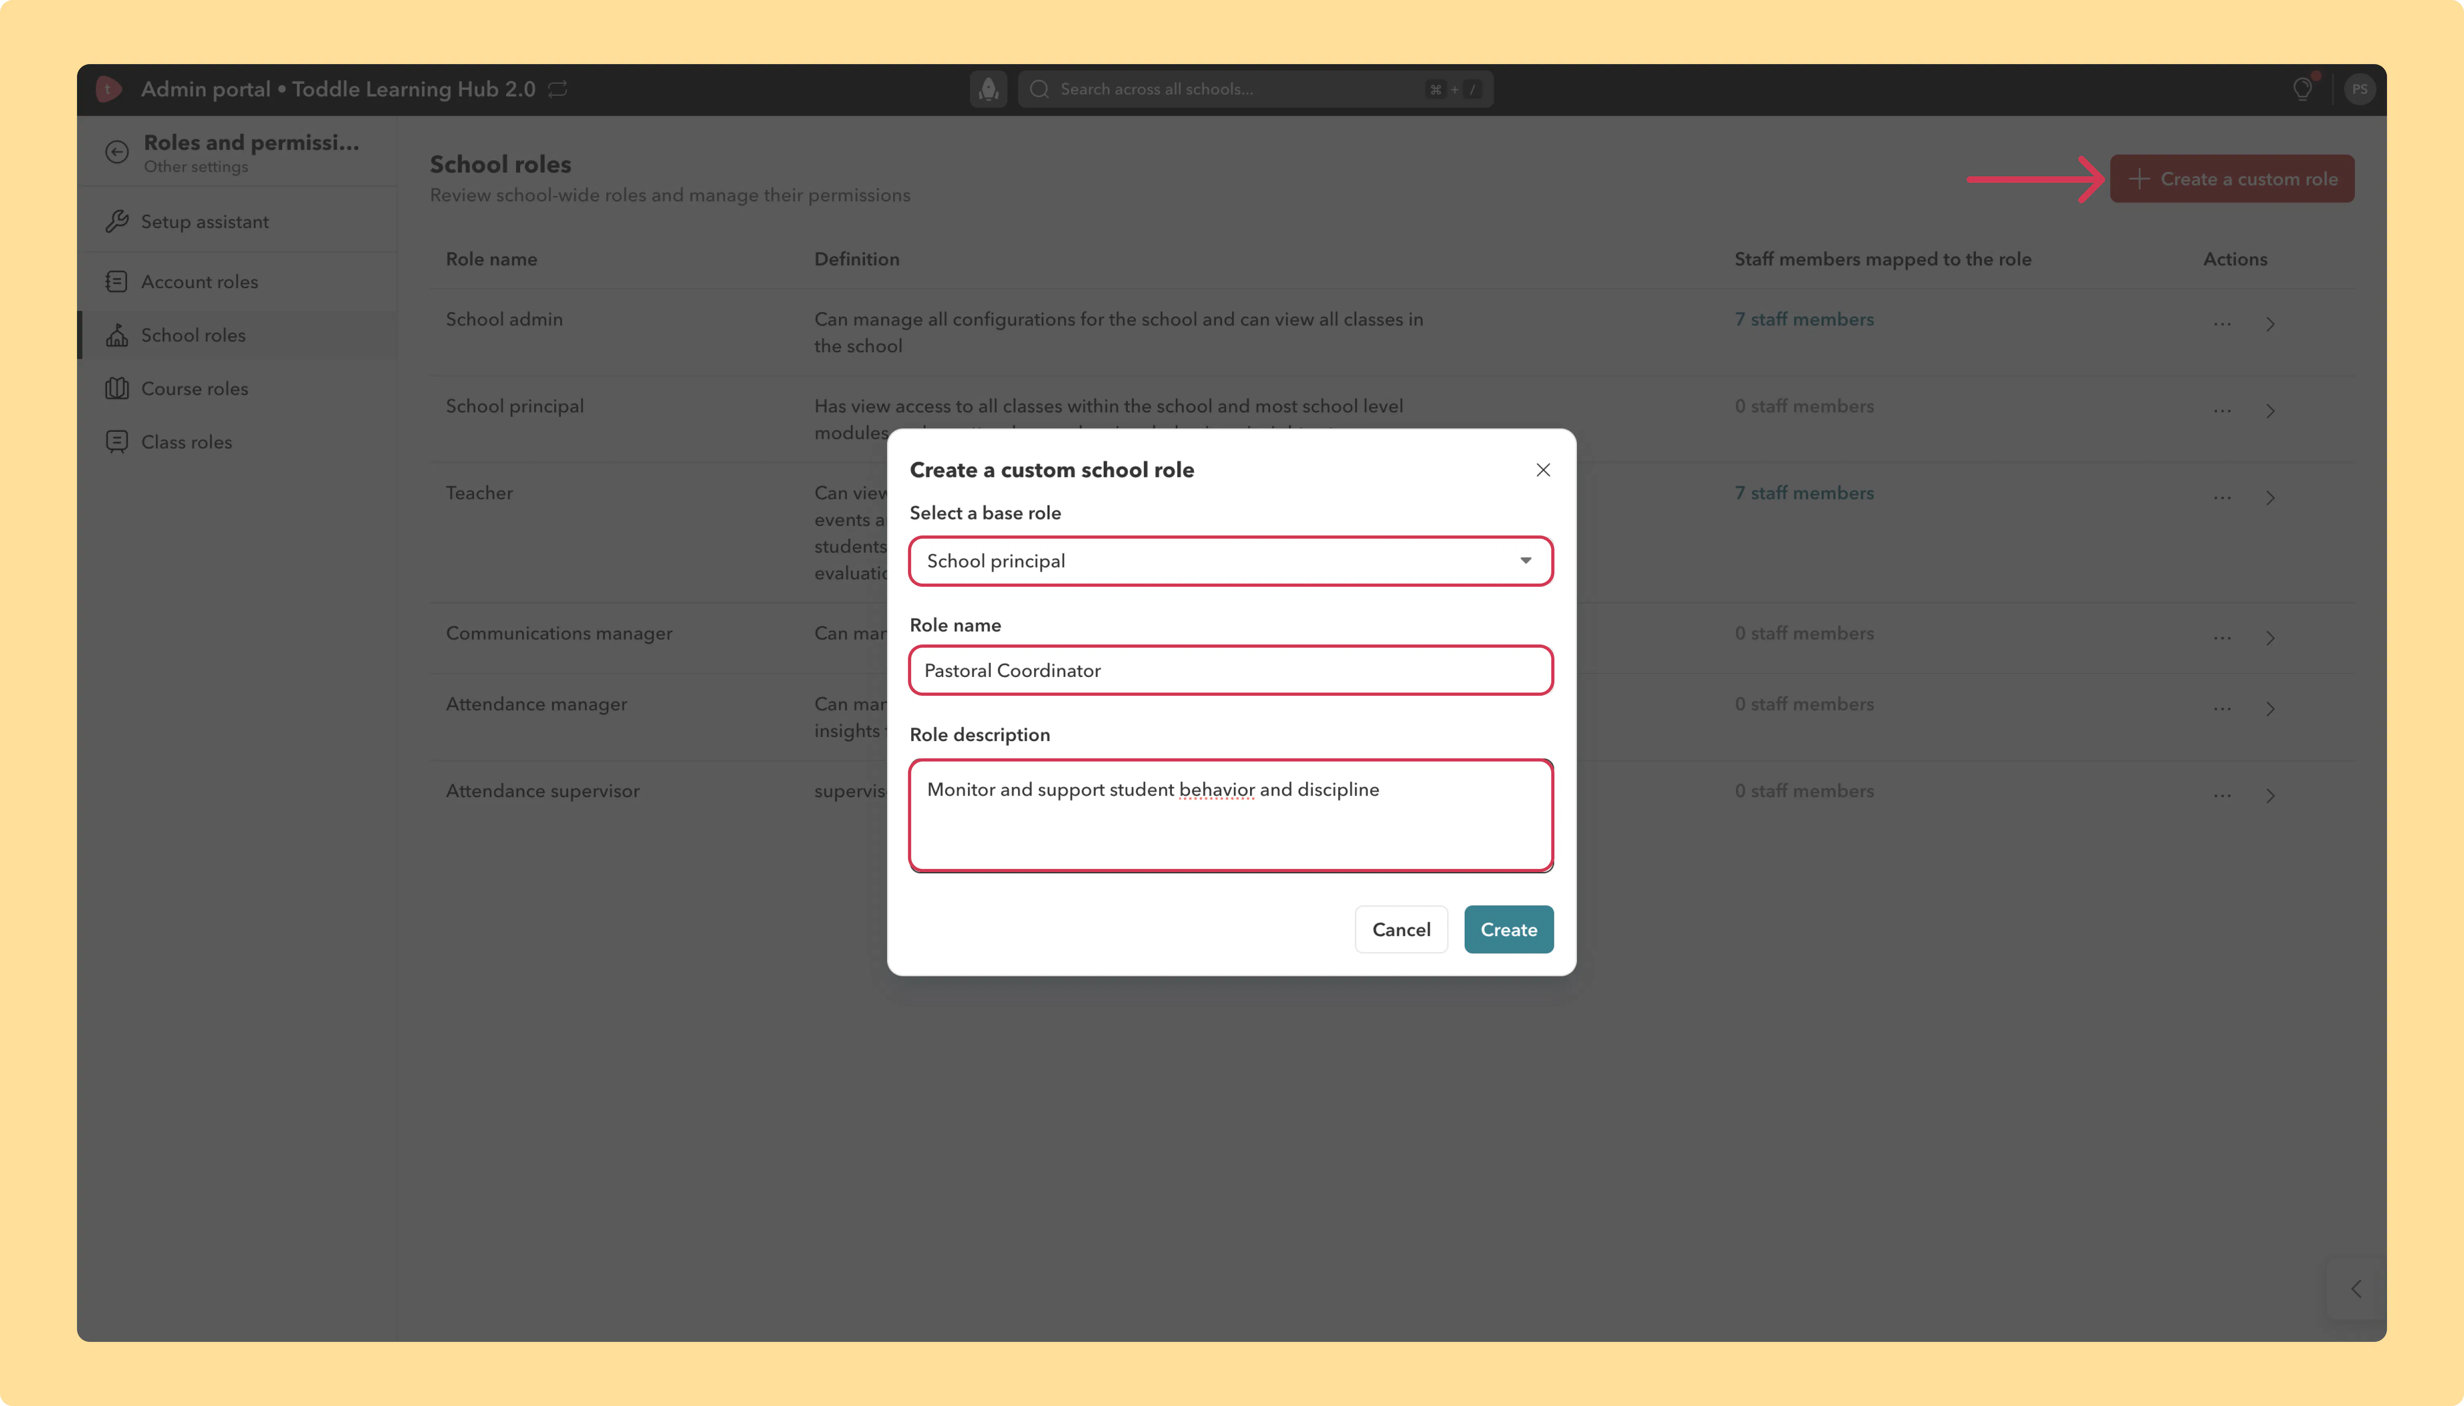Viewport: 2464px width, 1406px height.
Task: Open more actions for Attendance manager row
Action: [x=2223, y=708]
